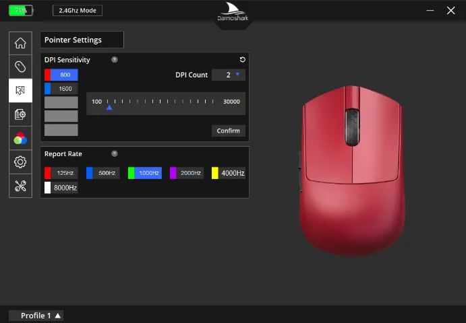The width and height of the screenshot is (466, 323).
Task: Click the Pointer Settings title
Action: coord(73,40)
